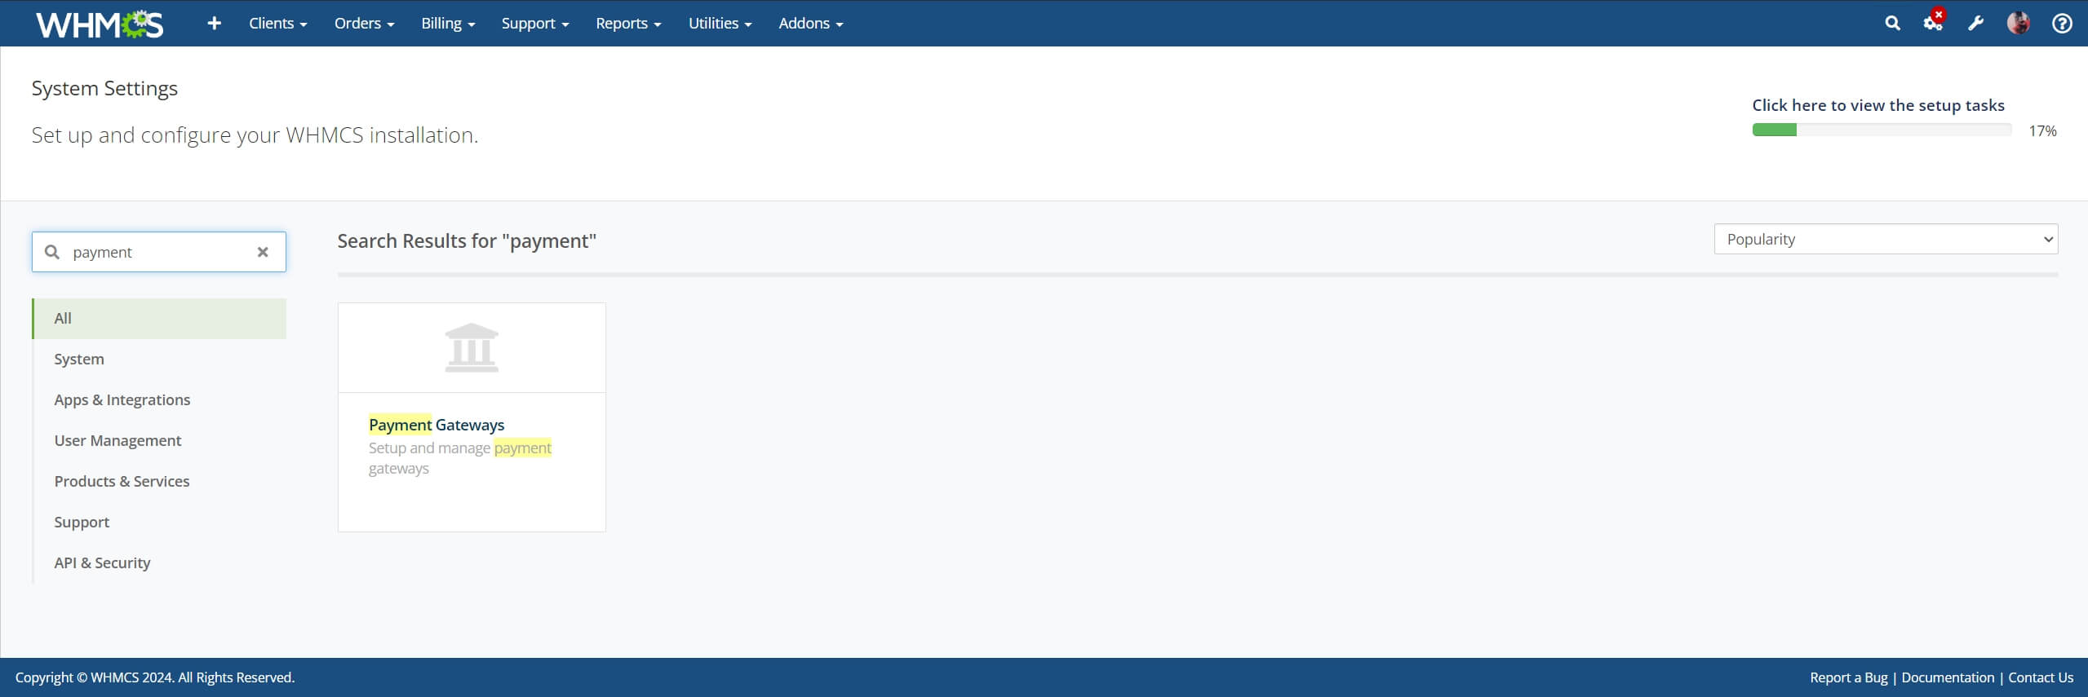Open the wrench configuration icon
2088x697 pixels.
(x=1975, y=24)
